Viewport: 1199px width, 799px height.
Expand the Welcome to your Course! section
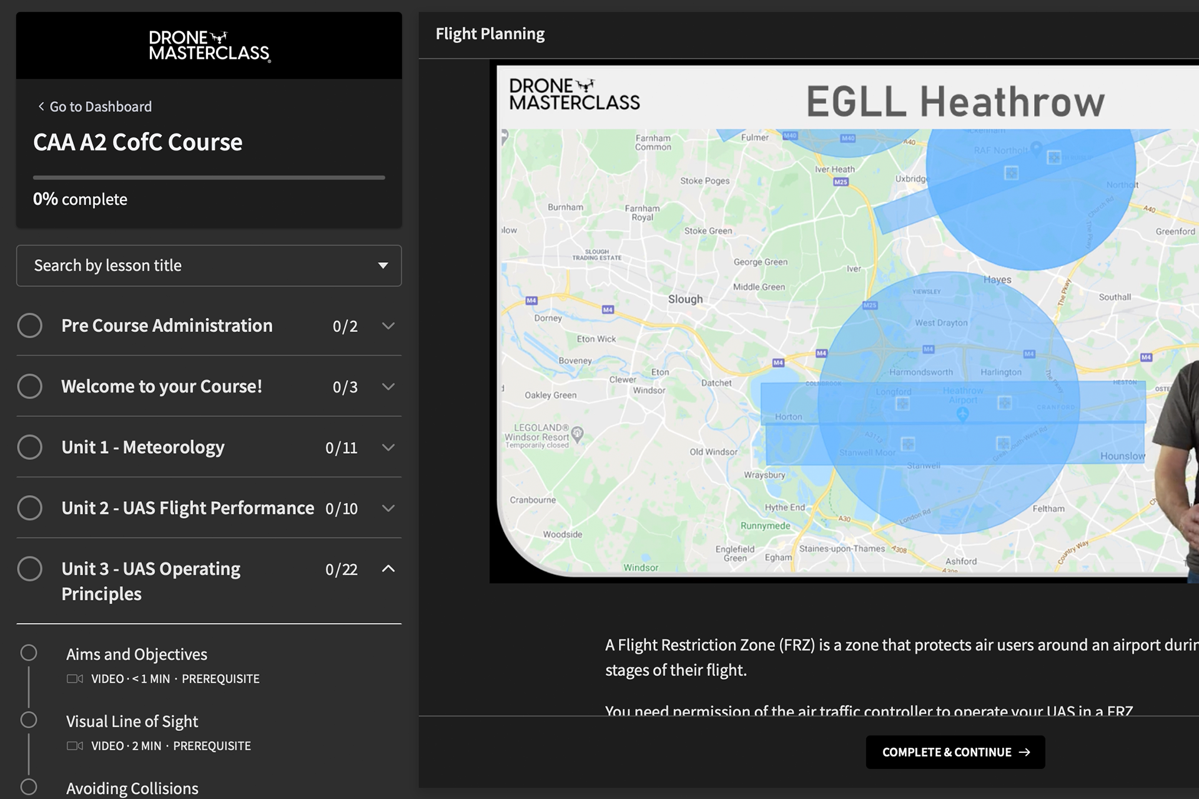click(388, 387)
